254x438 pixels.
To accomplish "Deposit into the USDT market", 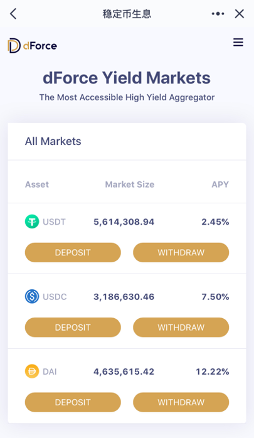I will (x=73, y=252).
